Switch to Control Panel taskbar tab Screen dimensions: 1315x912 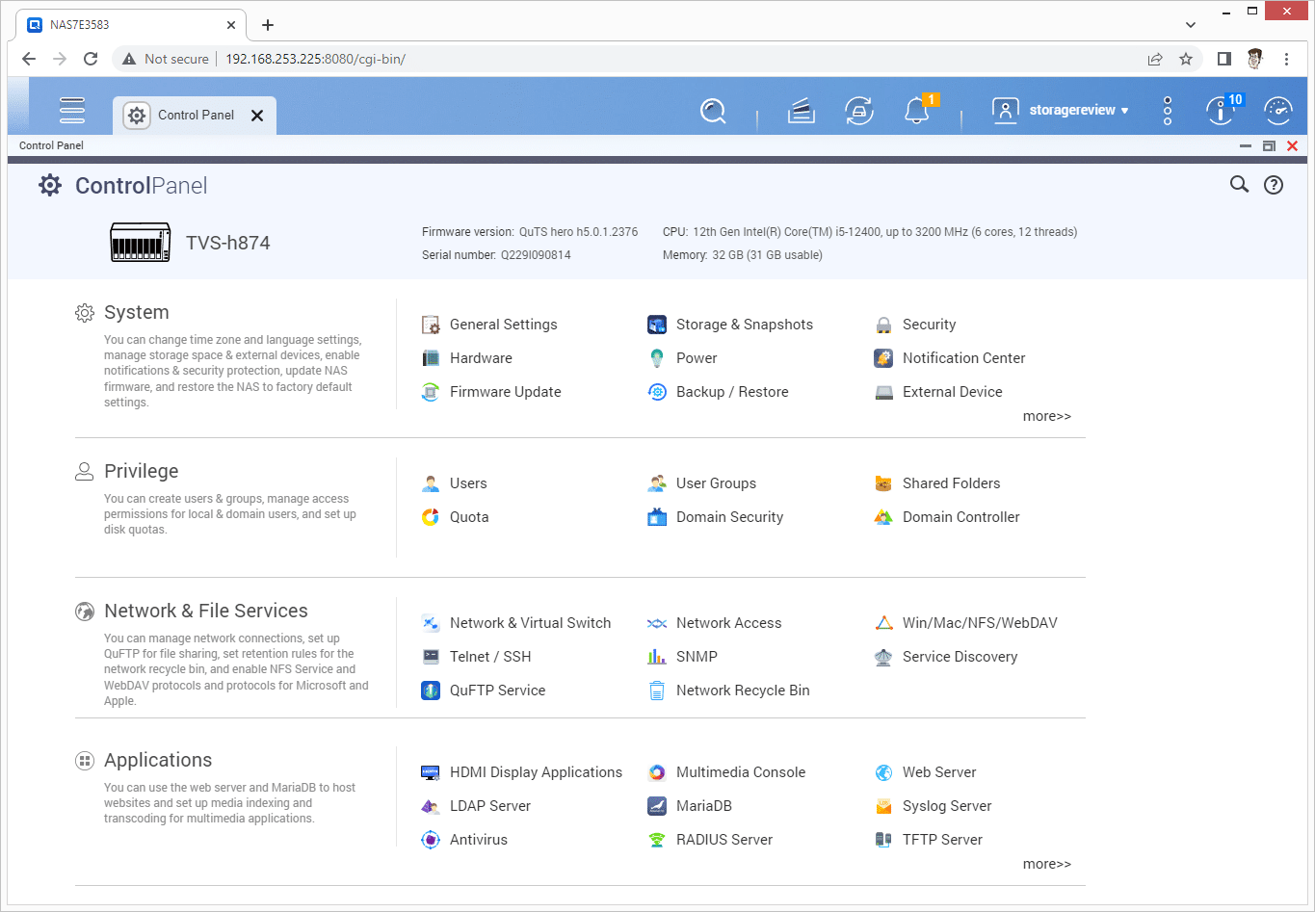[195, 116]
